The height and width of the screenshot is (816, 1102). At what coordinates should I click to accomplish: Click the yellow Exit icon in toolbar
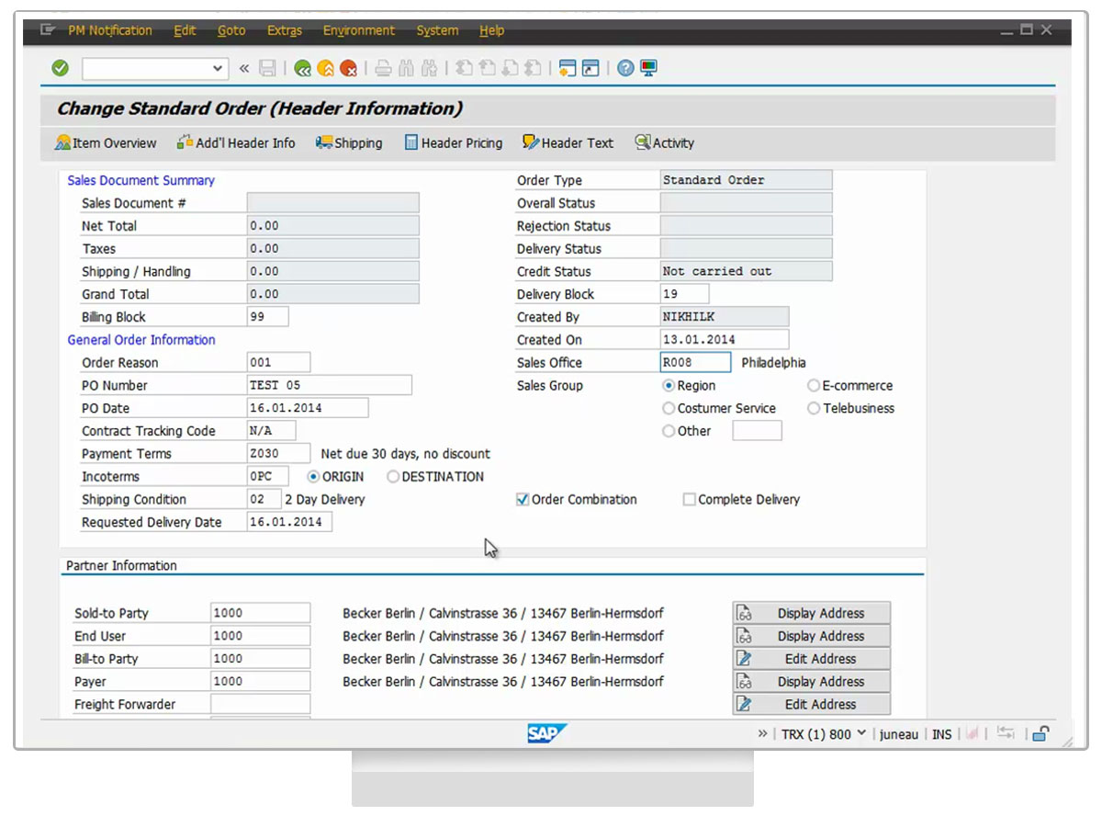(325, 68)
